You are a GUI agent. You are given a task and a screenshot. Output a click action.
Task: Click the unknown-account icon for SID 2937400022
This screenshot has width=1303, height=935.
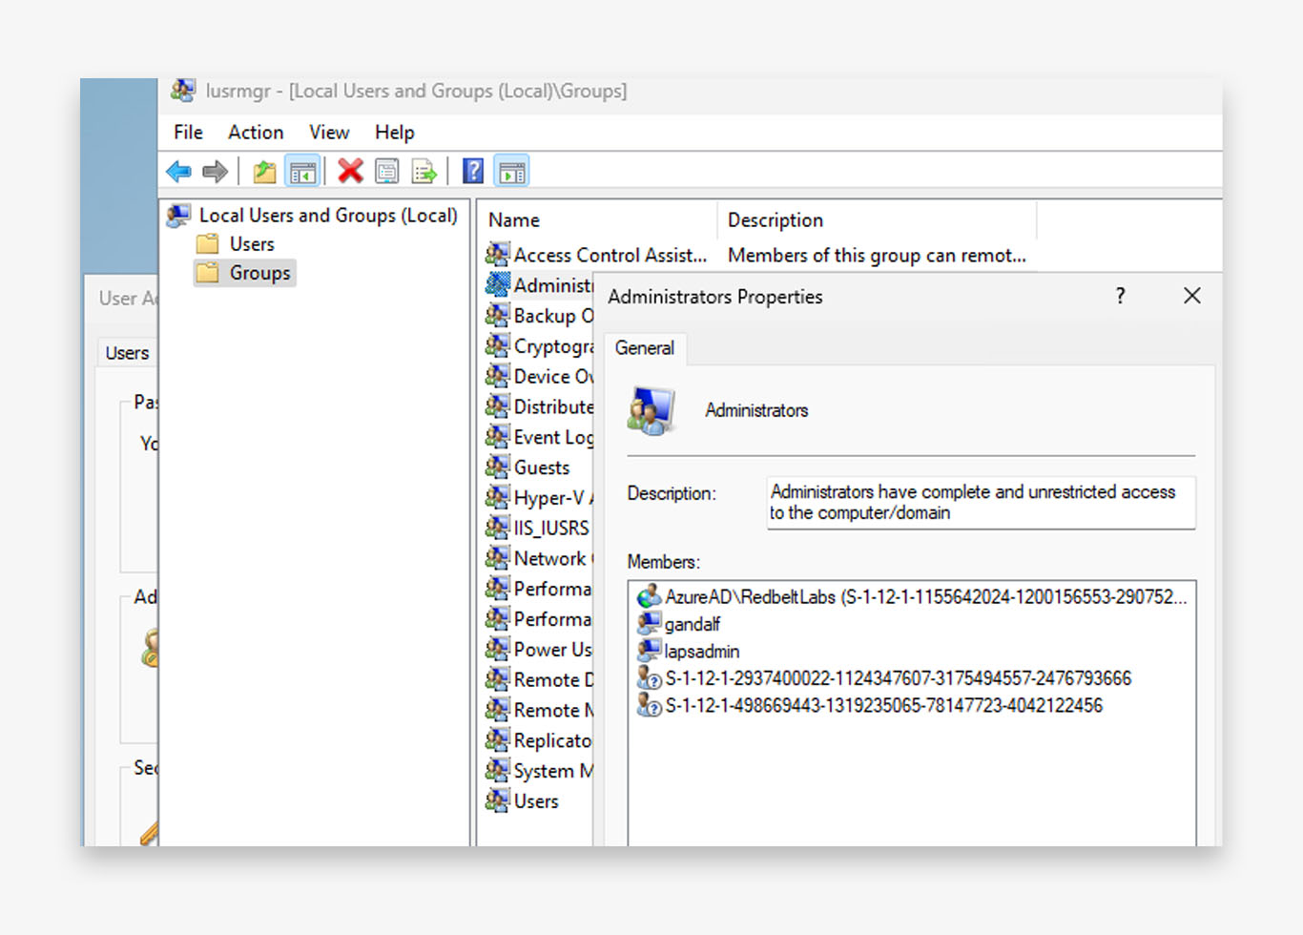(650, 678)
